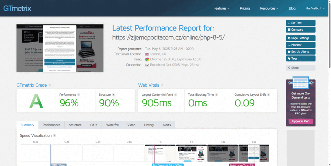Click the Speed Visualization help icon
Screen dimensions: 331x166
click(54, 136)
